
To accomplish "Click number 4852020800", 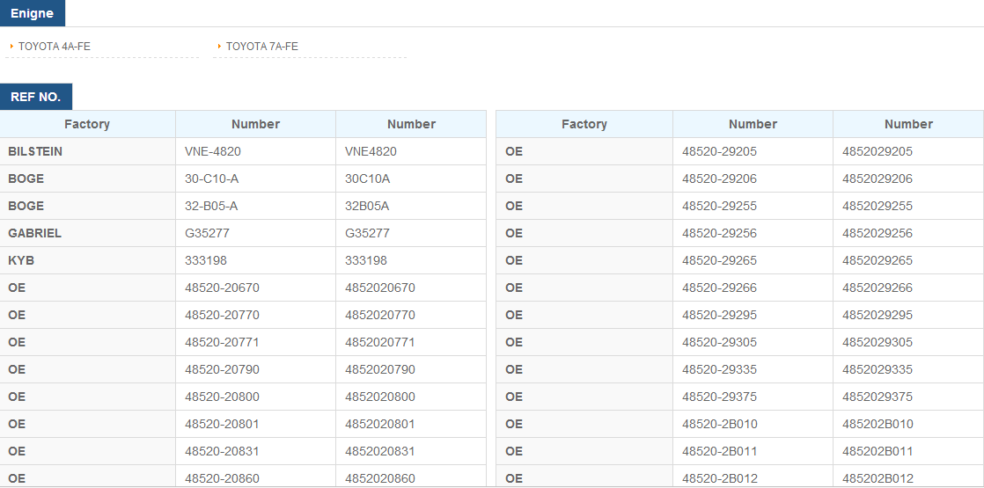I will pyautogui.click(x=380, y=397).
